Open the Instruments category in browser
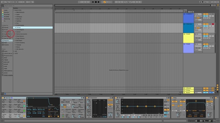 coord(8,32)
